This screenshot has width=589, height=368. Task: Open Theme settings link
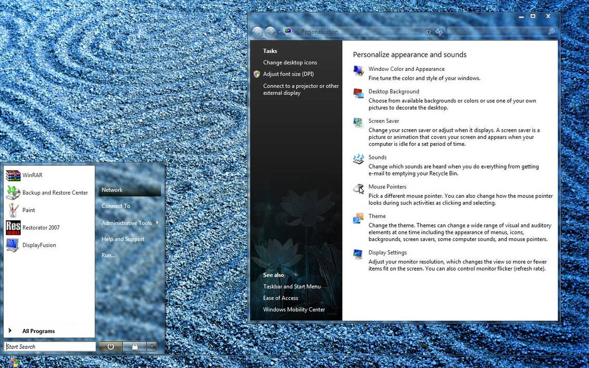point(377,217)
